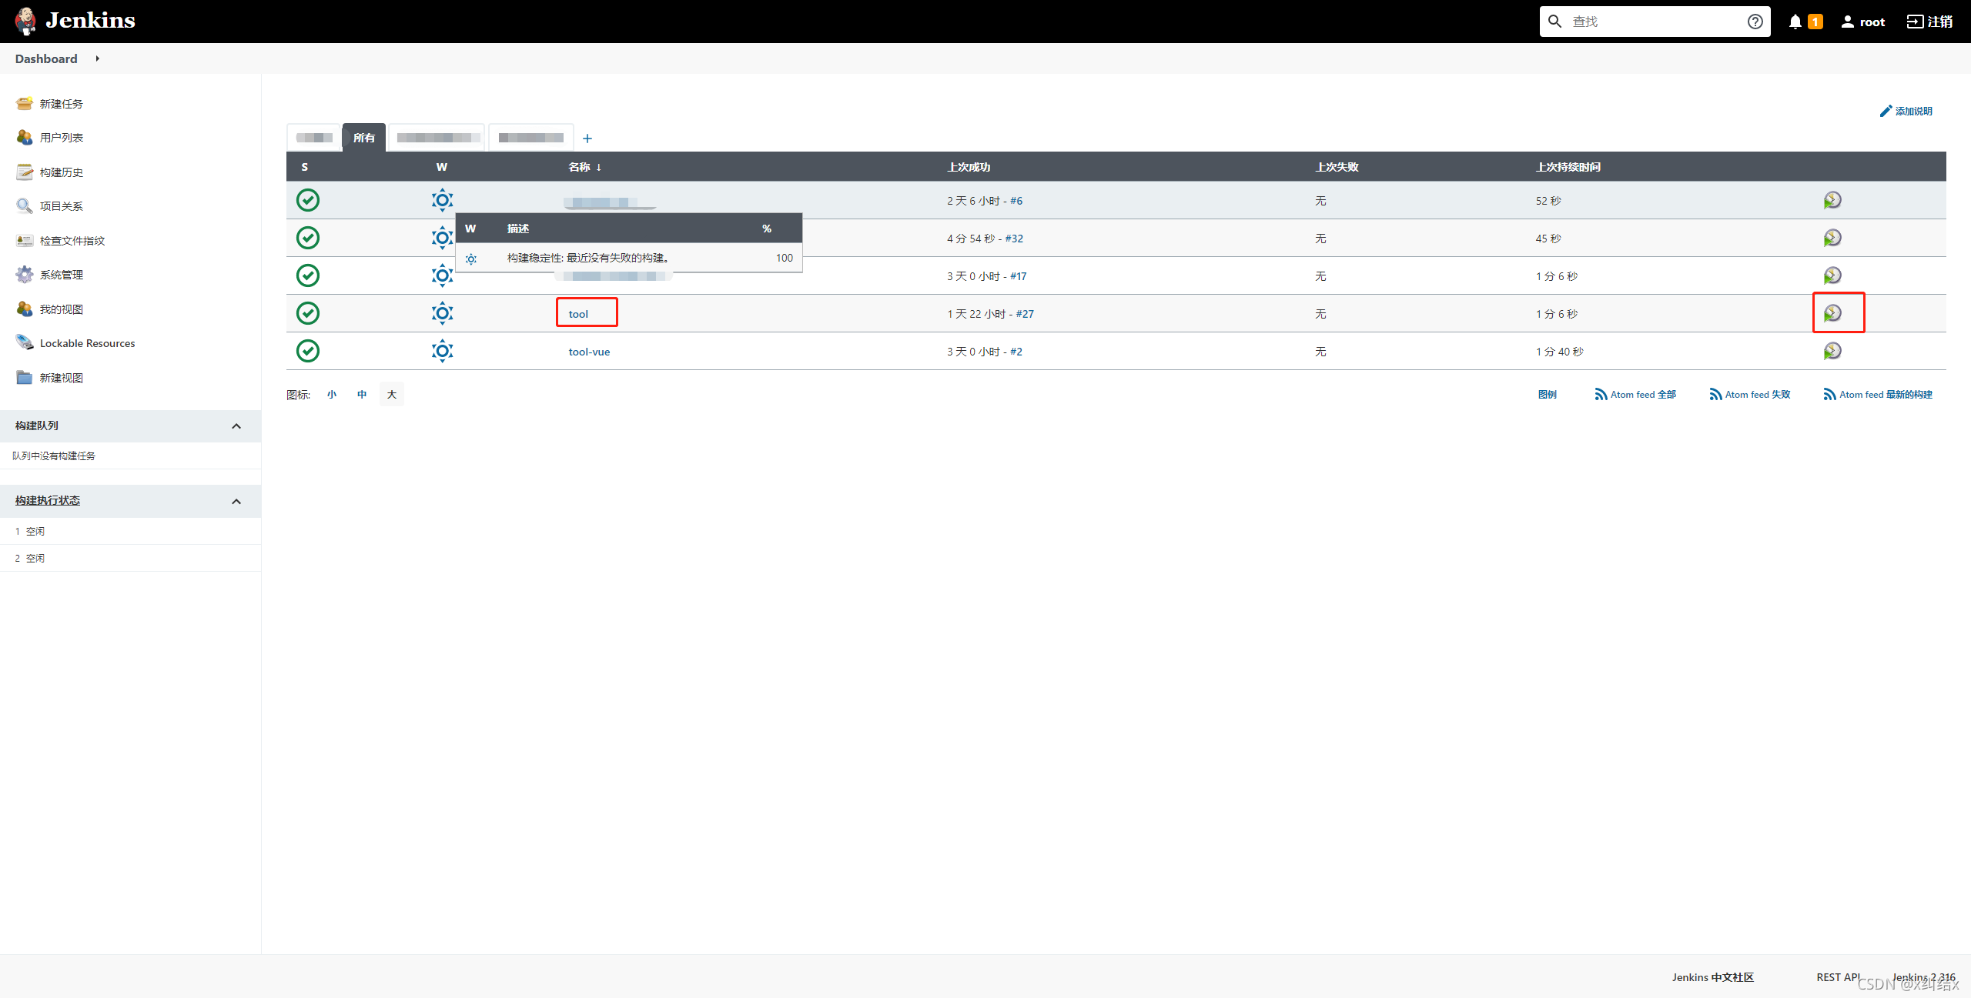Click the Atom feed 全部 link
This screenshot has width=1971, height=998.
click(1642, 393)
